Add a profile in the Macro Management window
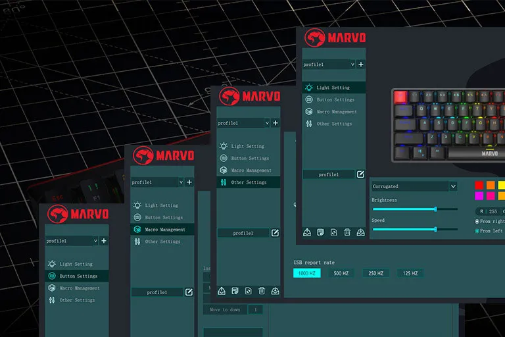The image size is (505, 337). 189,182
